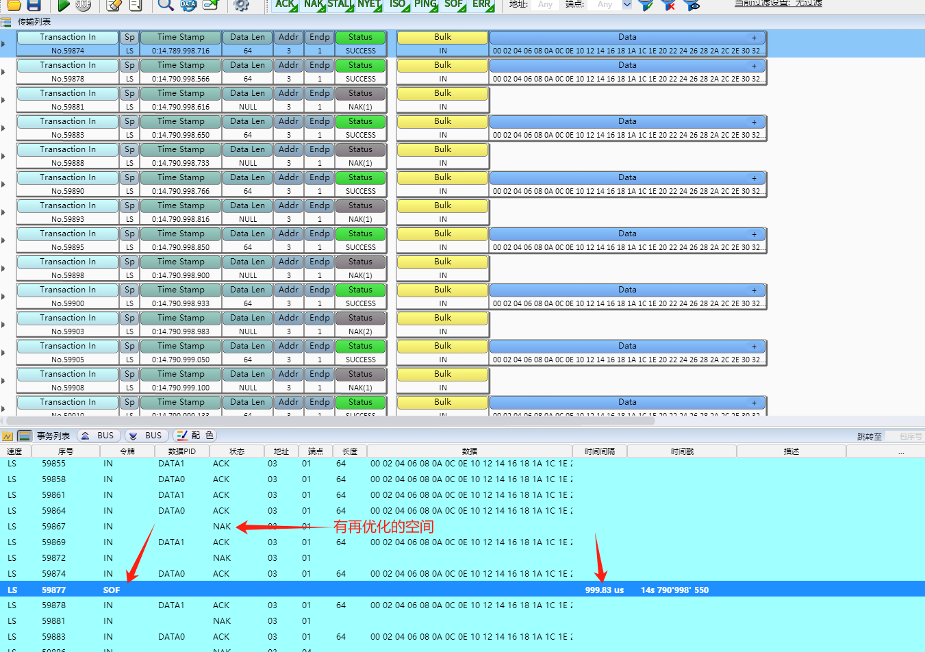Remove filter with red X filter icon
Screen dimensions: 925x652
668,5
